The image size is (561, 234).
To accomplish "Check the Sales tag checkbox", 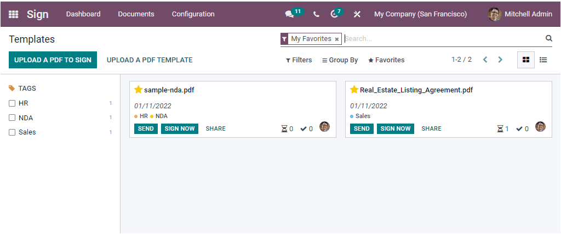I will click(x=12, y=132).
